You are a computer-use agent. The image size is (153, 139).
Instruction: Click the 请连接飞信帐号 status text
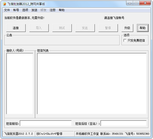(114, 18)
